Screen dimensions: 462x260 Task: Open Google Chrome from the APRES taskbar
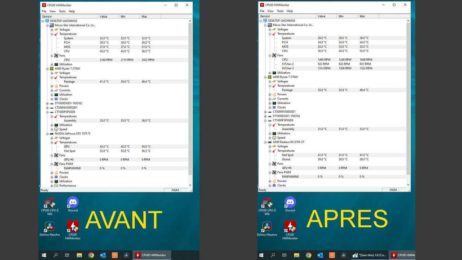click(x=309, y=255)
